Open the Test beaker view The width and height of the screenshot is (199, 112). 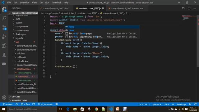click(4, 55)
